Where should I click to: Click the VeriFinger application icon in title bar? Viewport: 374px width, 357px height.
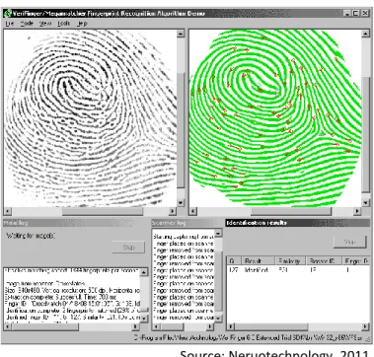8,14
